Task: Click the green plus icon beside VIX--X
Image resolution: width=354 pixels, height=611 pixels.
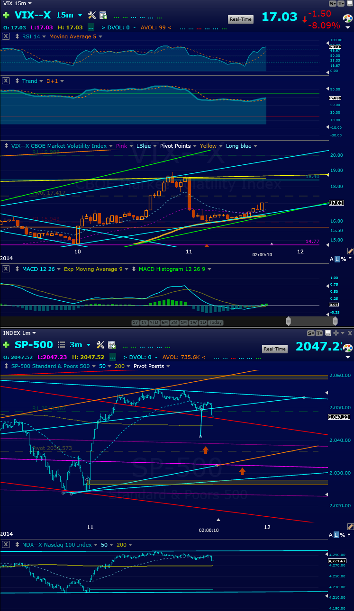Action: (6, 15)
